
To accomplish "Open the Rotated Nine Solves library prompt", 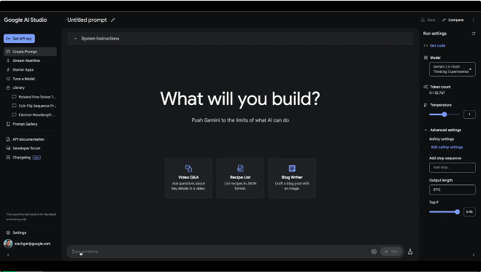I will pos(34,97).
